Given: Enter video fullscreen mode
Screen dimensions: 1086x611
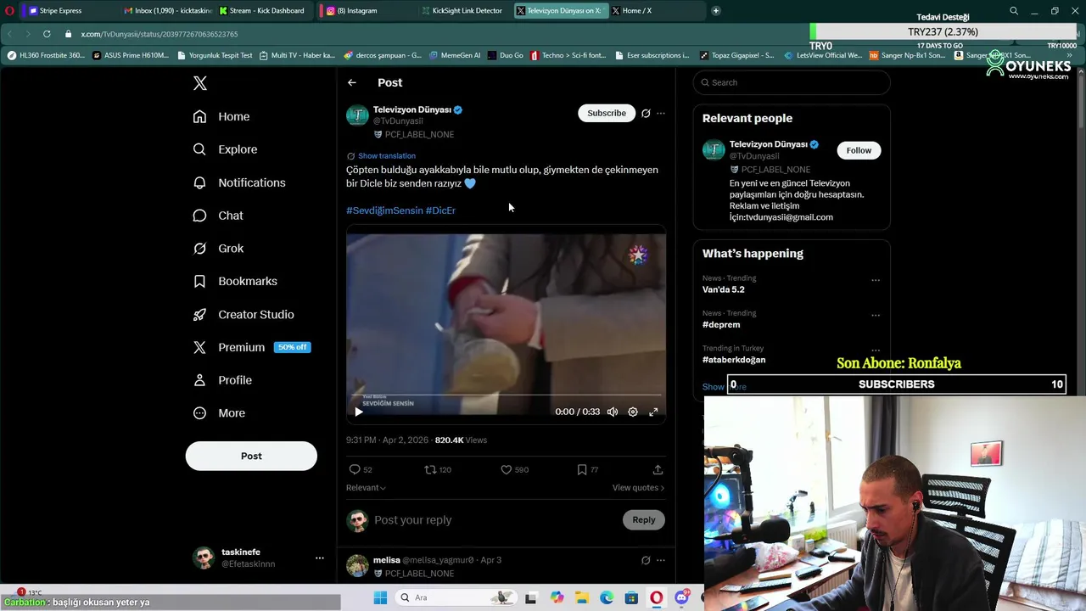Looking at the screenshot, I should (x=653, y=412).
